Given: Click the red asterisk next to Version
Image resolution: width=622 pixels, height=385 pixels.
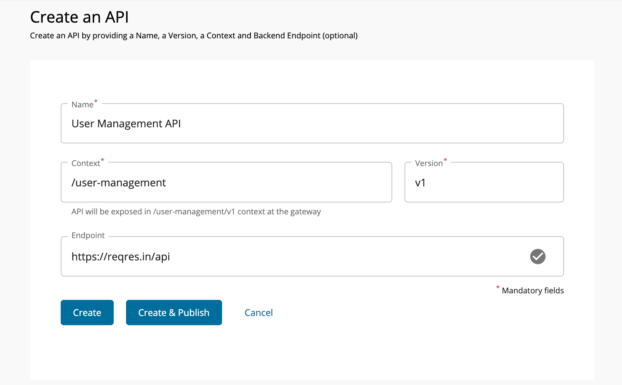Looking at the screenshot, I should pyautogui.click(x=445, y=160).
